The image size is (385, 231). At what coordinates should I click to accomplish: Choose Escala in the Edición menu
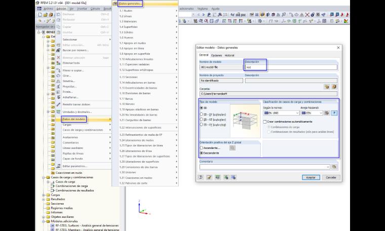click(x=67, y=92)
